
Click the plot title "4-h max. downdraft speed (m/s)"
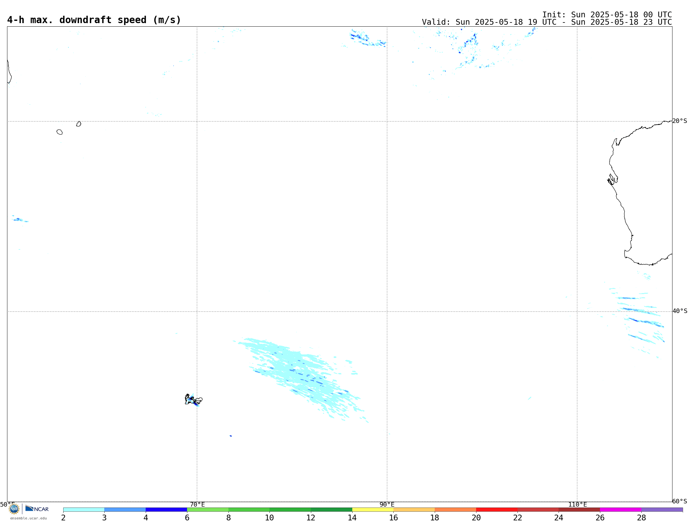pyautogui.click(x=94, y=20)
